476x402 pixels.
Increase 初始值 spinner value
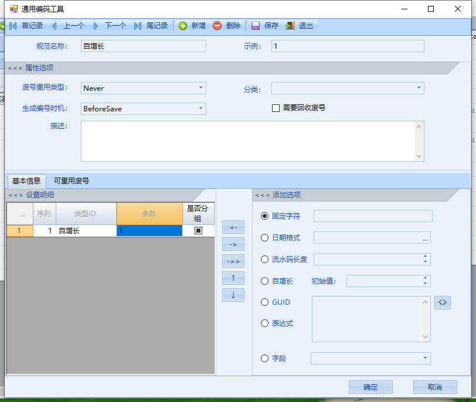pos(426,278)
